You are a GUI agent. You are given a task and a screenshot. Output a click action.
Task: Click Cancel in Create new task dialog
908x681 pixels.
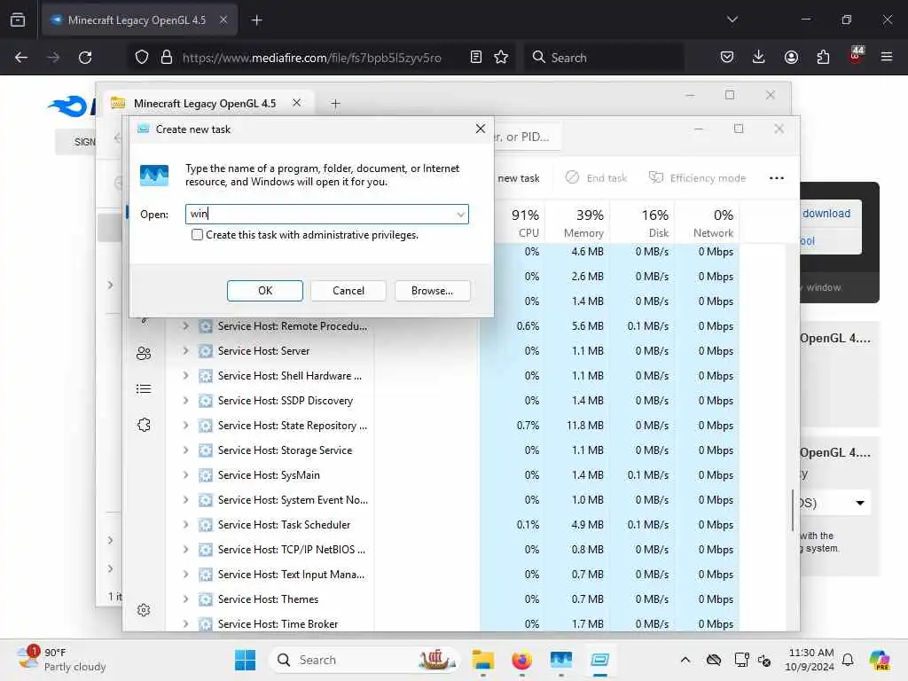(x=348, y=291)
